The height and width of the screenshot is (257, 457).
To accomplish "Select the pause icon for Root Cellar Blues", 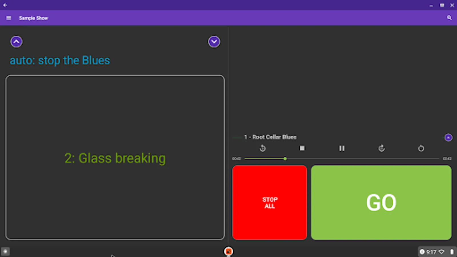I will pos(342,148).
